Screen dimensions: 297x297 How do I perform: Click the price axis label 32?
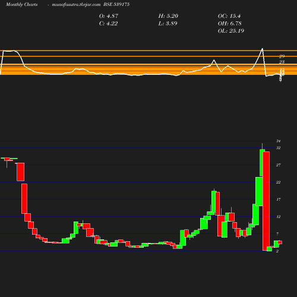pos(279,148)
